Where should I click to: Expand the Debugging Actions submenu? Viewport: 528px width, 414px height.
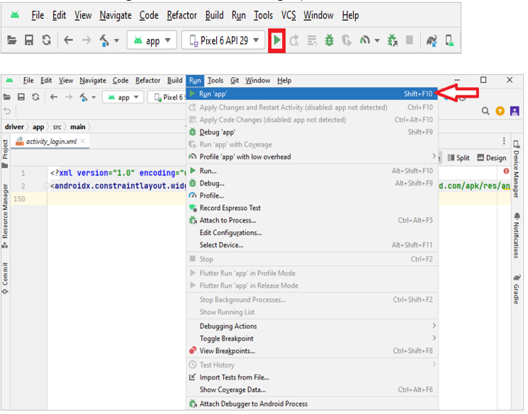pyautogui.click(x=312, y=326)
